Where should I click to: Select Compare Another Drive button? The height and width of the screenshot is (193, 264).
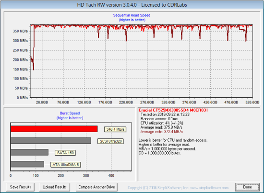point(96,187)
